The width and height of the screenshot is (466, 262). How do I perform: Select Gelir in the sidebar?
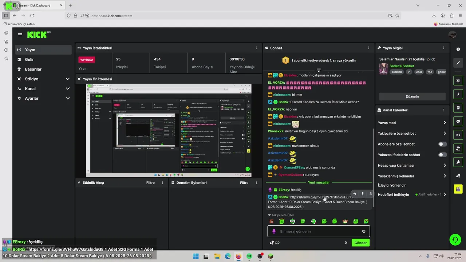pyautogui.click(x=43, y=59)
